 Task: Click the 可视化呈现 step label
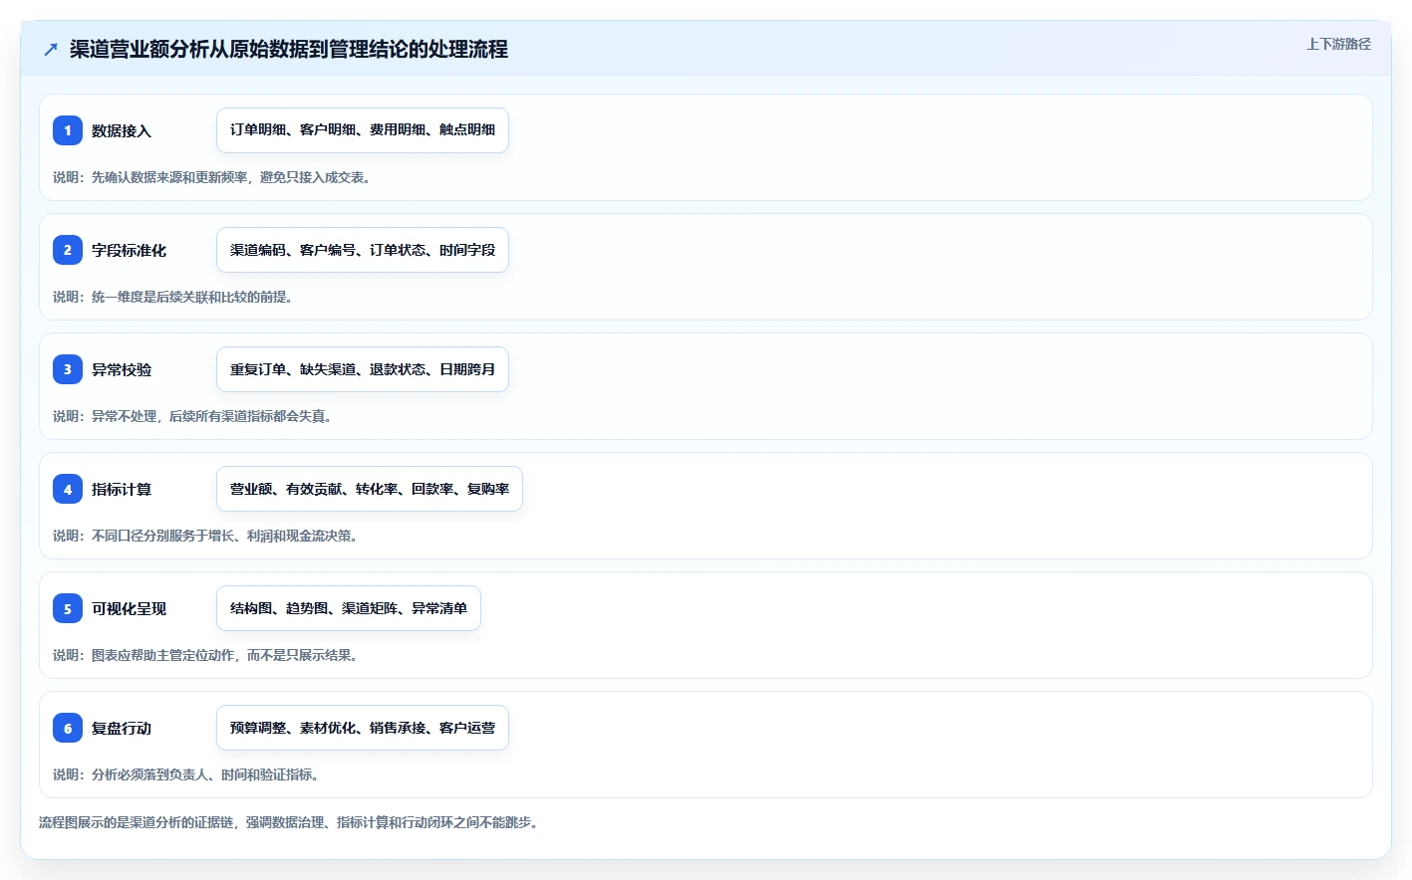pos(130,608)
